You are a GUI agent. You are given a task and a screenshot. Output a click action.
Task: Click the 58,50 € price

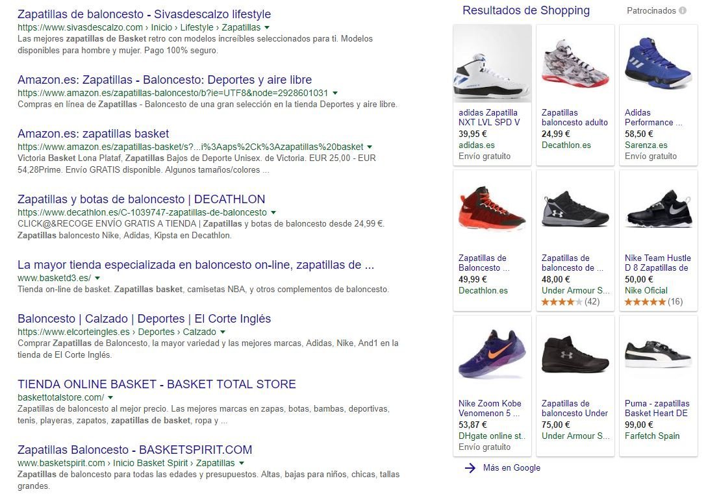click(x=638, y=134)
